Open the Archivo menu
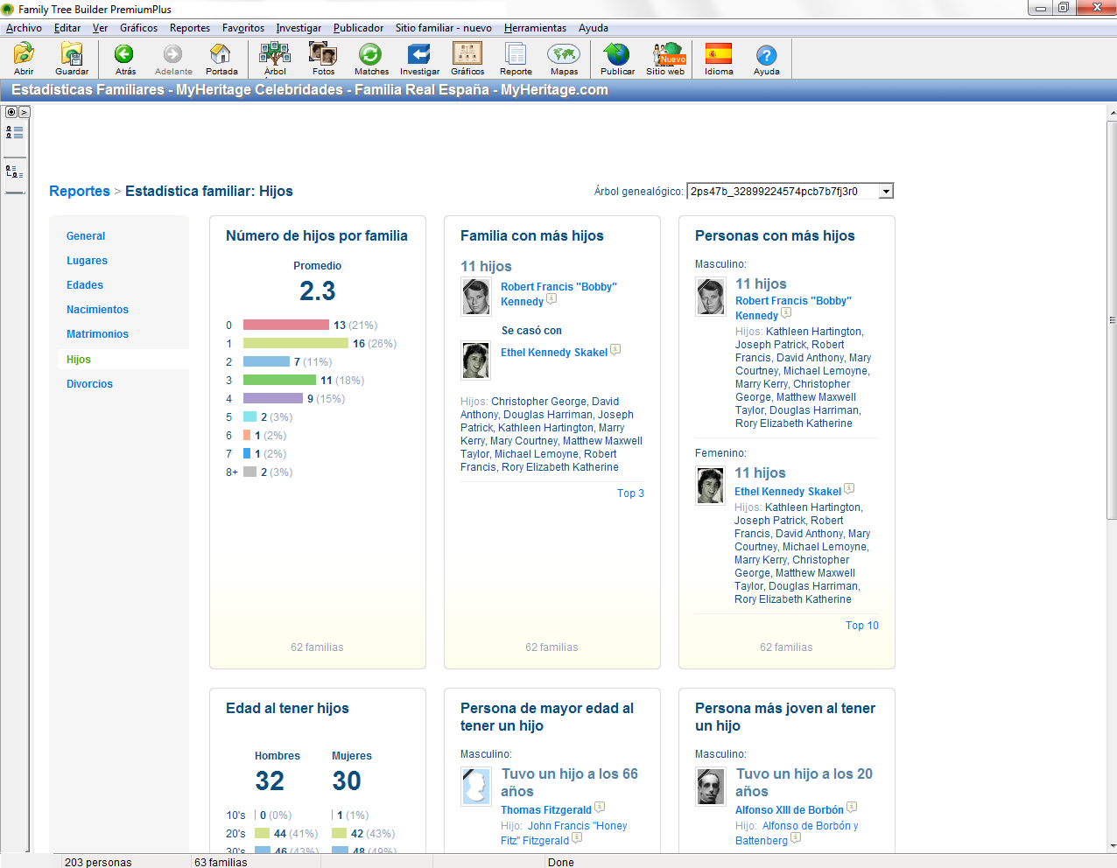Screen dimensions: 1117x868 click(24, 28)
